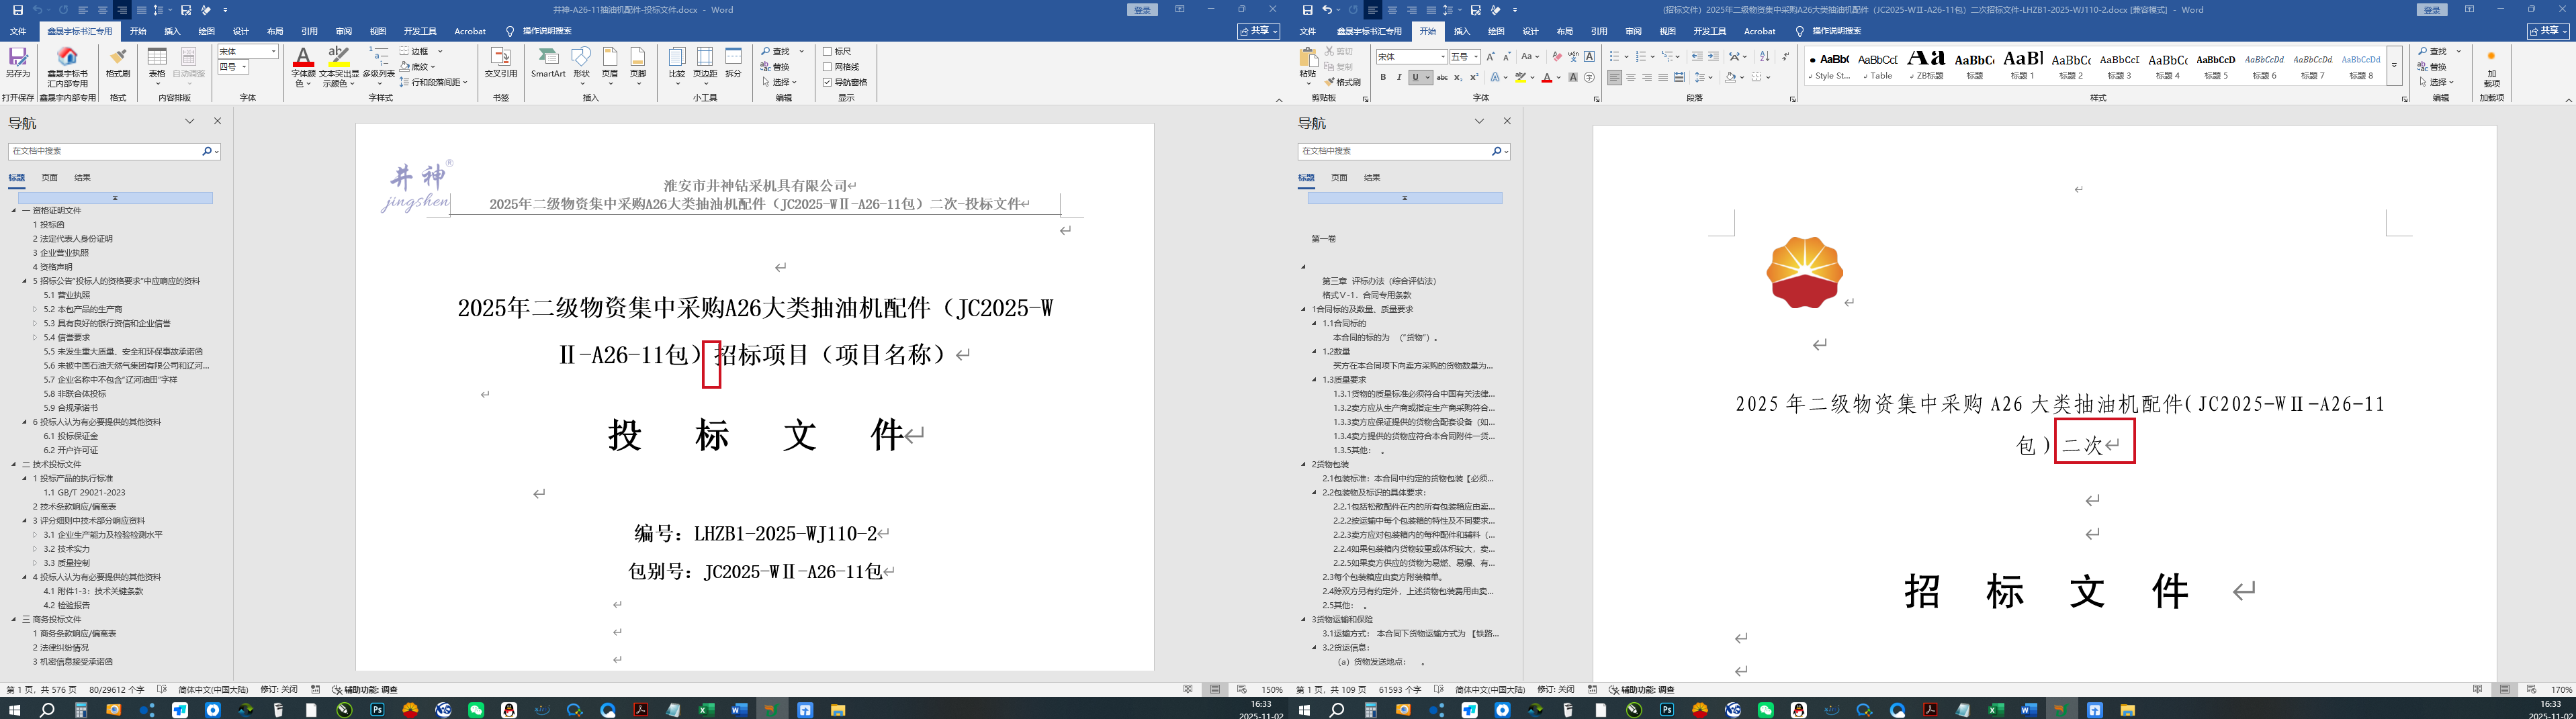Apply strikethrough in the 招标文件 window
Screen dimensions: 2576x719
point(1441,77)
